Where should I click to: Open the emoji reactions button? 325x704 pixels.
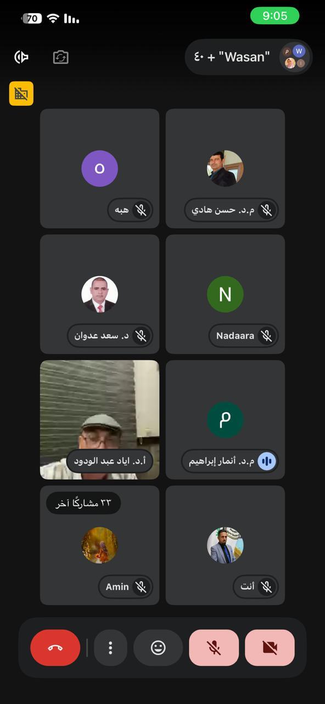click(158, 648)
